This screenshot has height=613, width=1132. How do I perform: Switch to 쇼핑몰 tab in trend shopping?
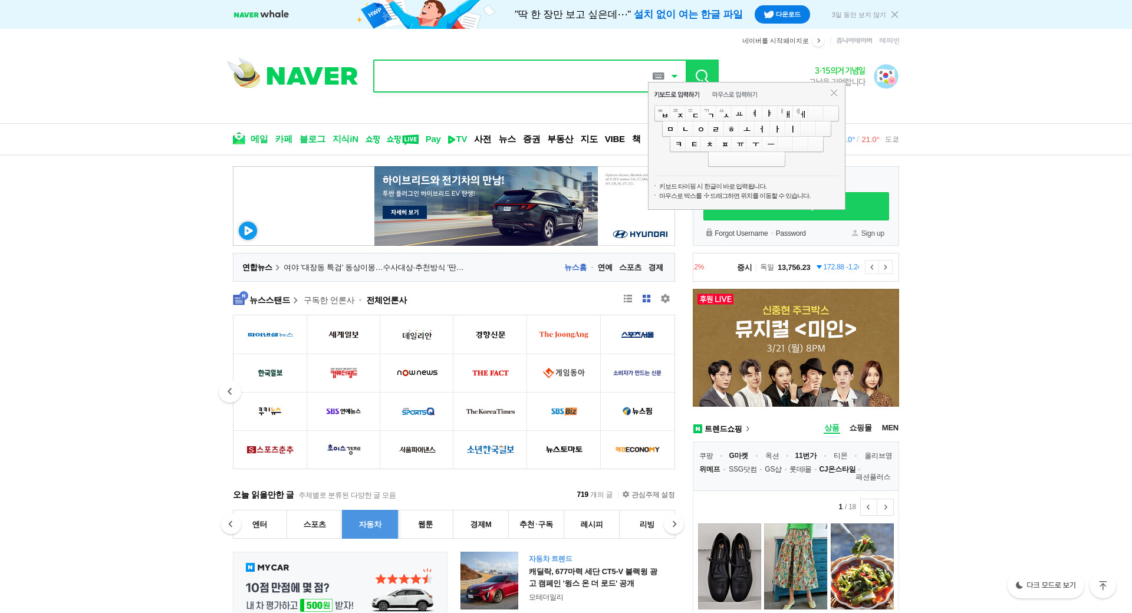pyautogui.click(x=860, y=428)
